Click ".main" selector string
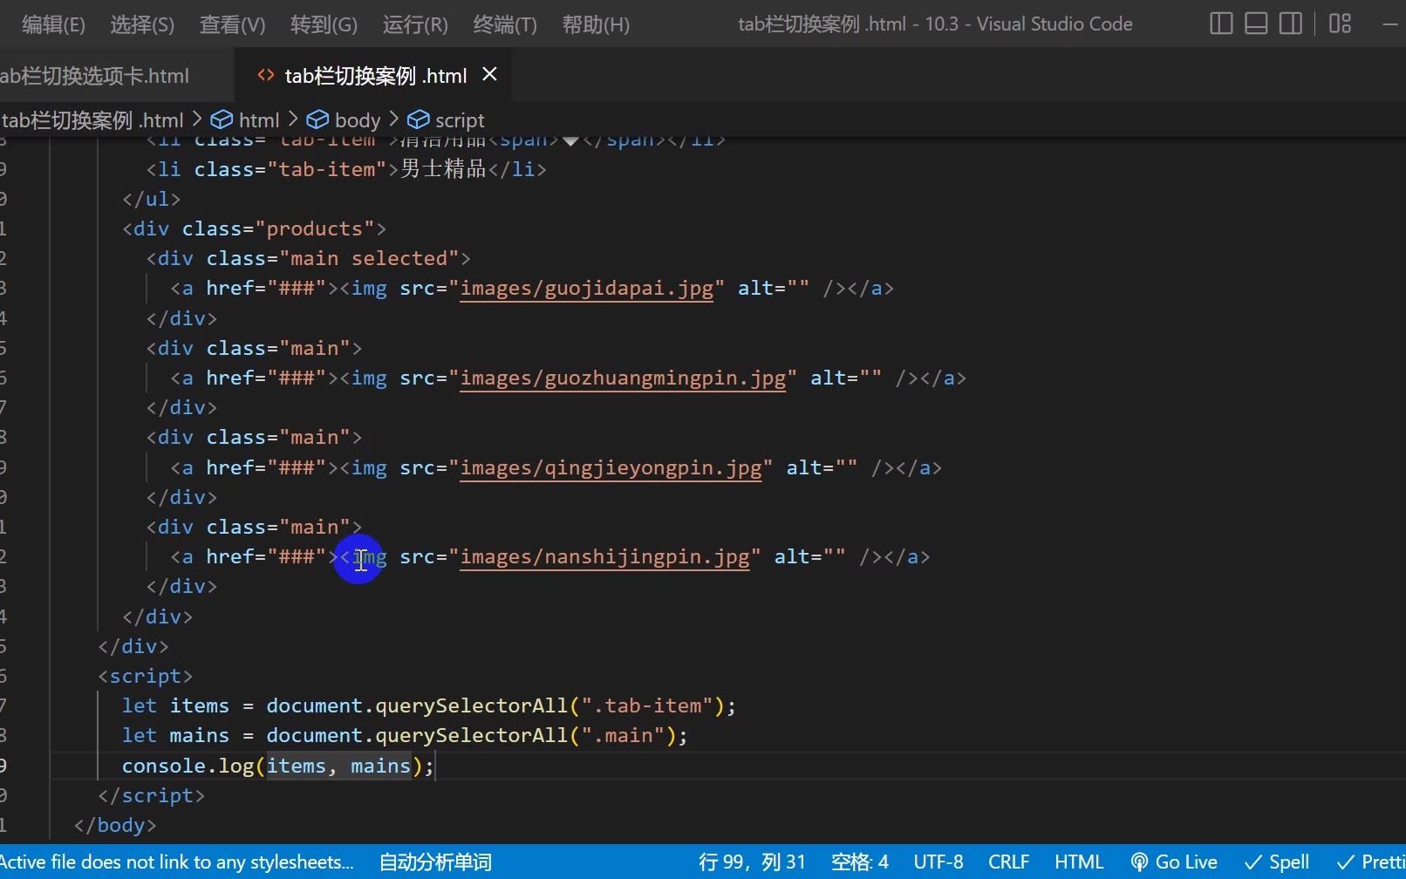Viewport: 1406px width, 879px height. click(x=623, y=736)
